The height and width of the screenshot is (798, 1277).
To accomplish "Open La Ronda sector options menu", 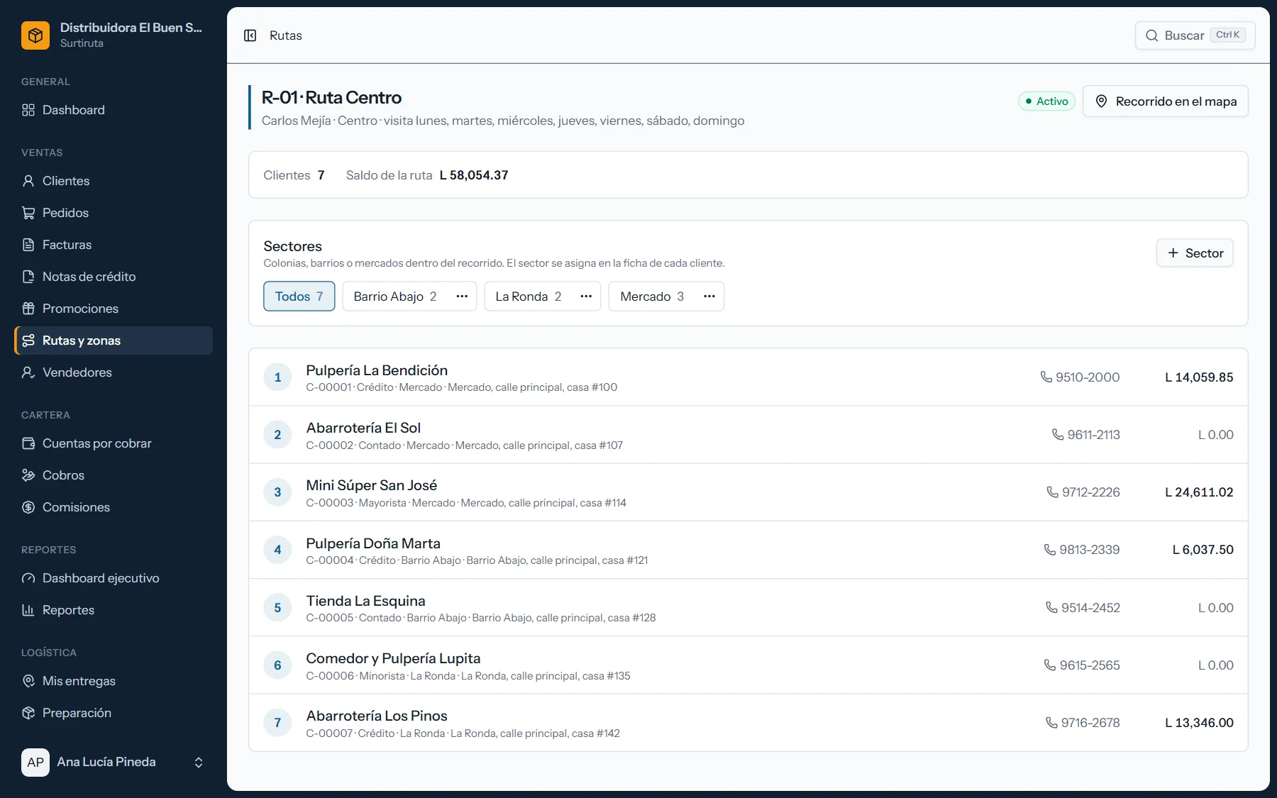I will [x=586, y=297].
